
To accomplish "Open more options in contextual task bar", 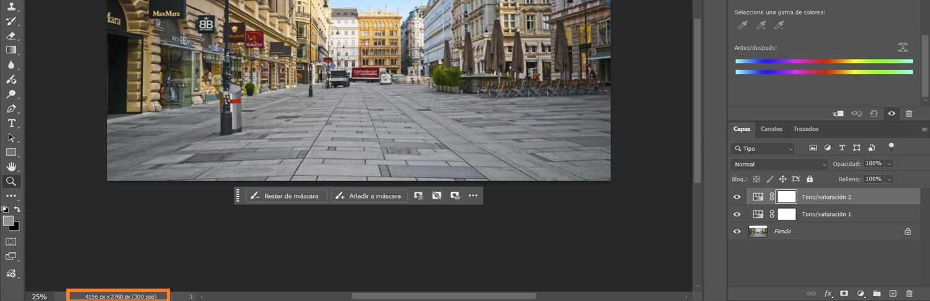I will [473, 195].
